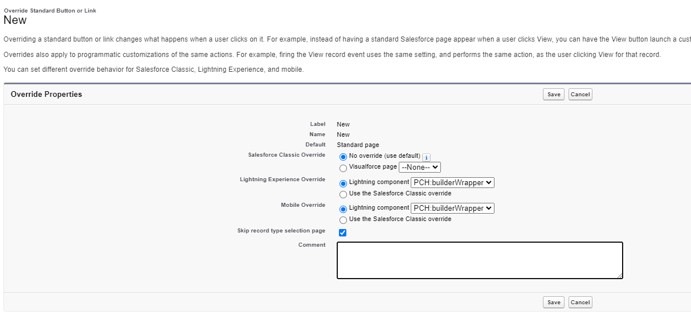The width and height of the screenshot is (691, 335).
Task: Click the info icon beside No override
Action: click(x=426, y=157)
